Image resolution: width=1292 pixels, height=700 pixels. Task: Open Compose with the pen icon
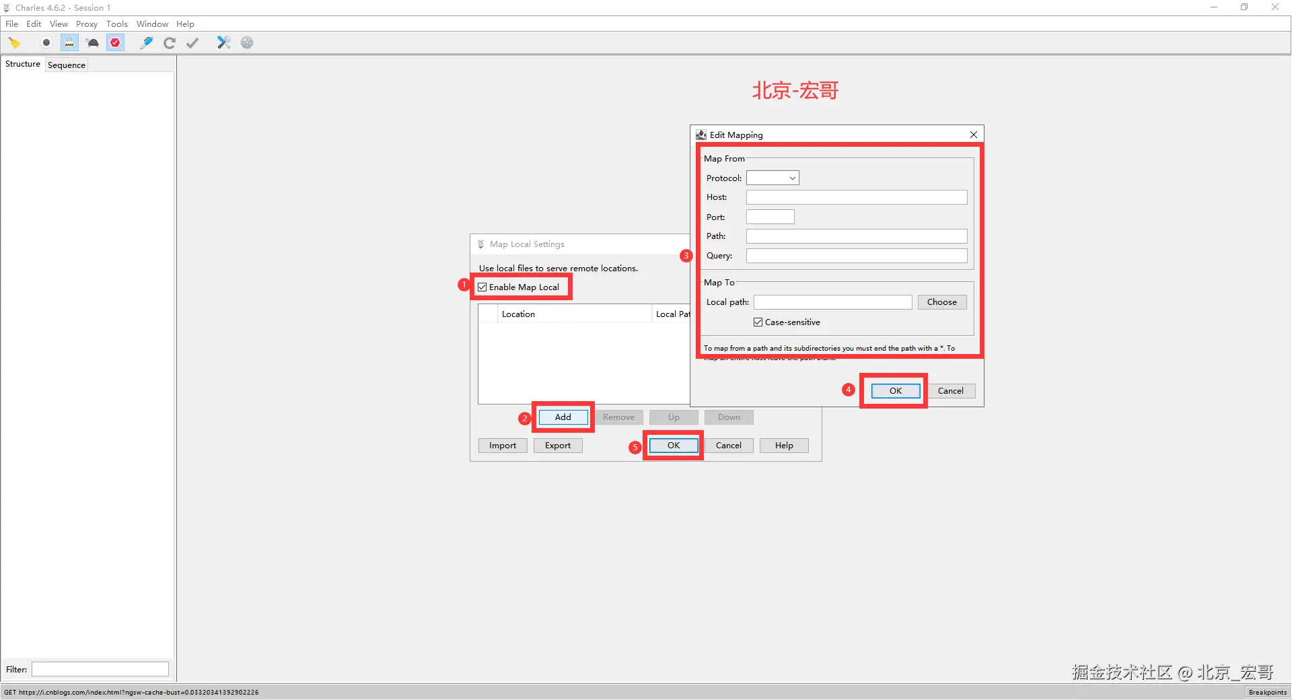[146, 43]
